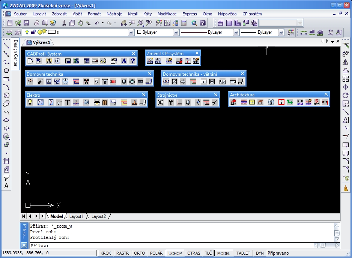
Task: Select the Array tool in right toolbar
Action: click(346, 79)
